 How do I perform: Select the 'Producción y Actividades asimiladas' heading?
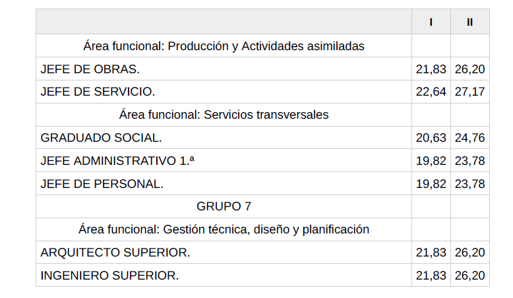coord(224,46)
